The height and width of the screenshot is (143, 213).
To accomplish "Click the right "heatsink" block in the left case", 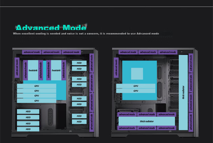I will click(x=56, y=70).
